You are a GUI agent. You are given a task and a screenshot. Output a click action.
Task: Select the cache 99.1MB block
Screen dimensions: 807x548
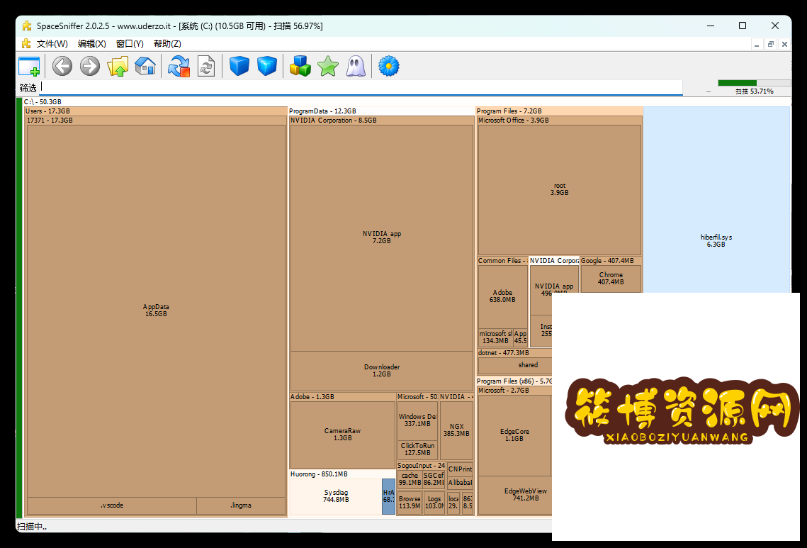[410, 479]
